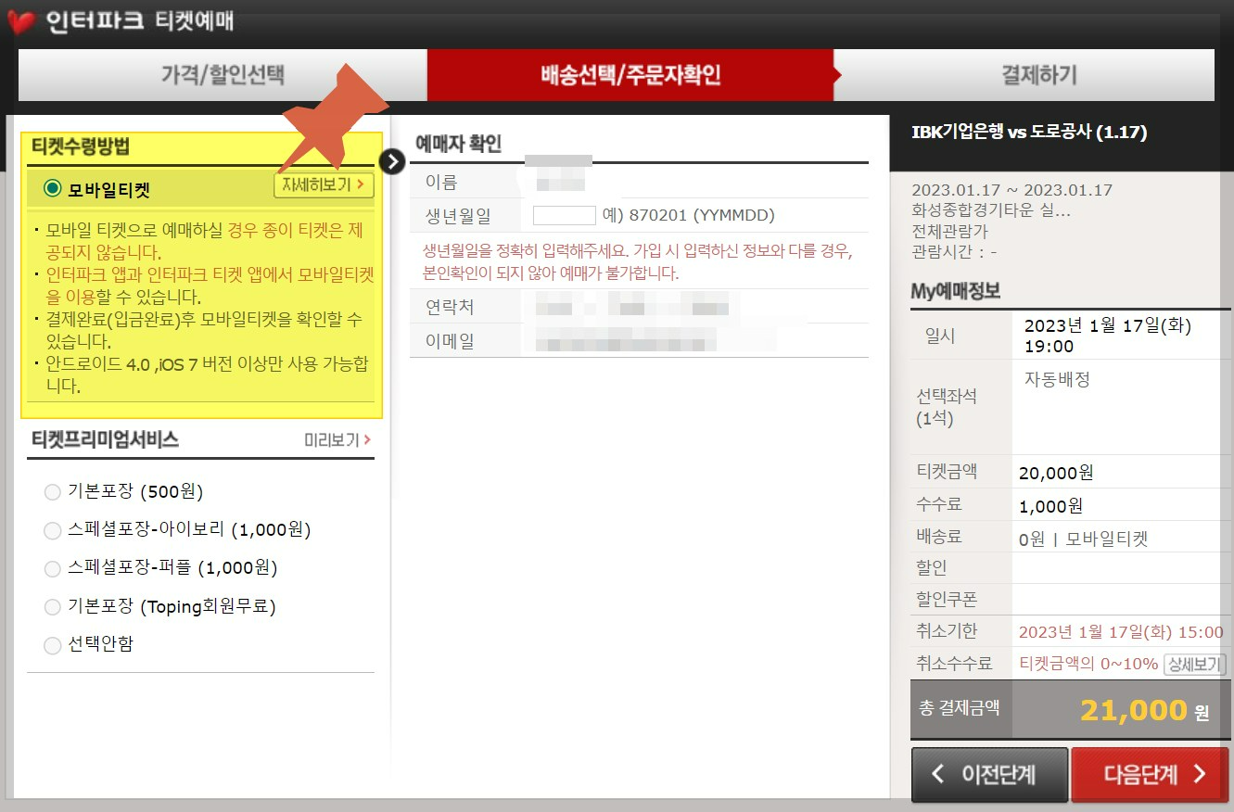Click the 20,000원 ticket price value
1234x812 pixels.
(x=1056, y=473)
